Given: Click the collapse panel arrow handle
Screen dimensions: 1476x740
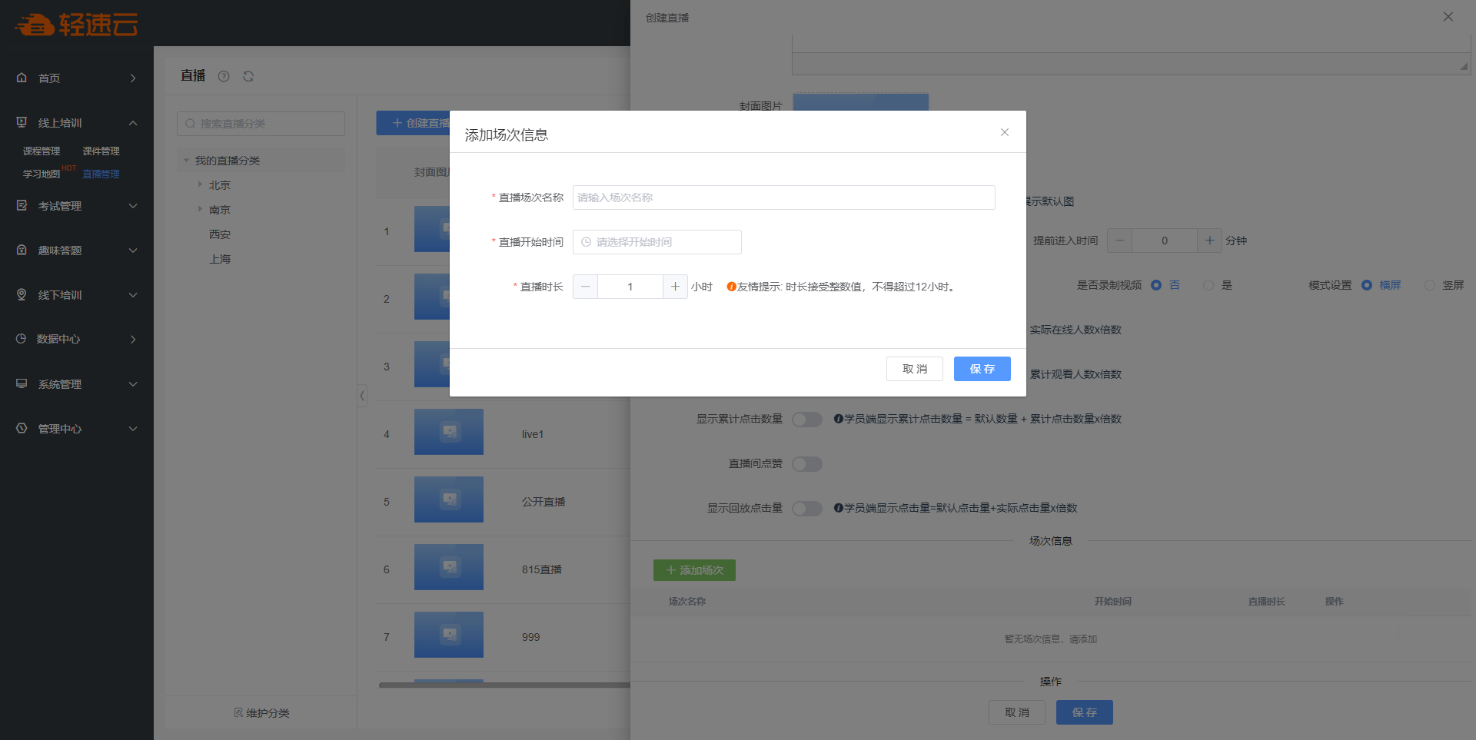Looking at the screenshot, I should coord(362,396).
